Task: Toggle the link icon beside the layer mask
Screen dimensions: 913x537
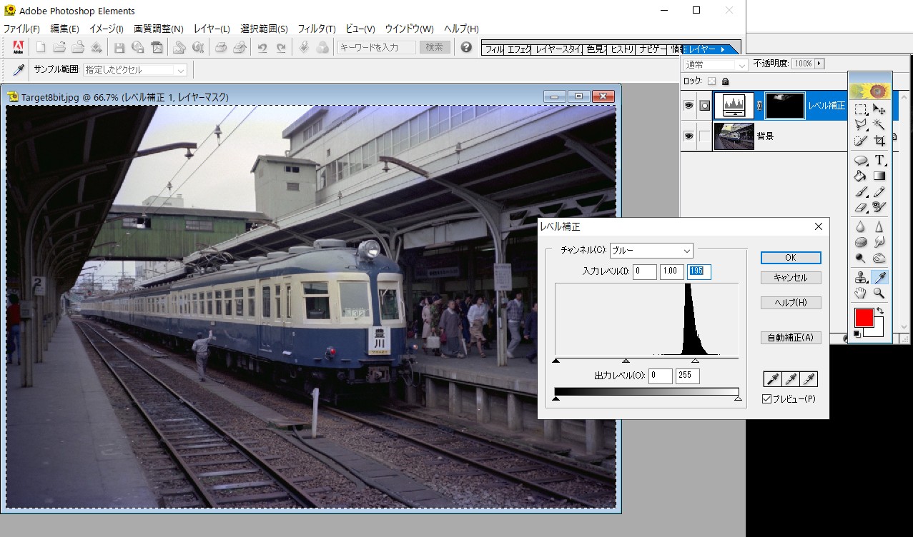Action: point(759,105)
